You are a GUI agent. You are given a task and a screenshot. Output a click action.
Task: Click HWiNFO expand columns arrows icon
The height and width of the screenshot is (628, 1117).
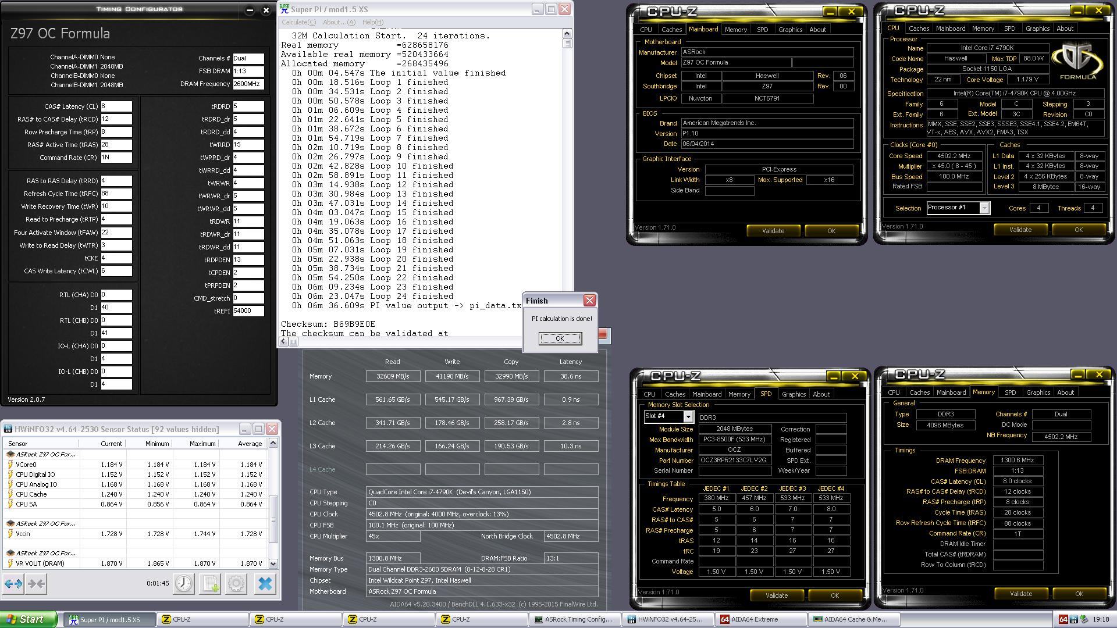(x=13, y=584)
